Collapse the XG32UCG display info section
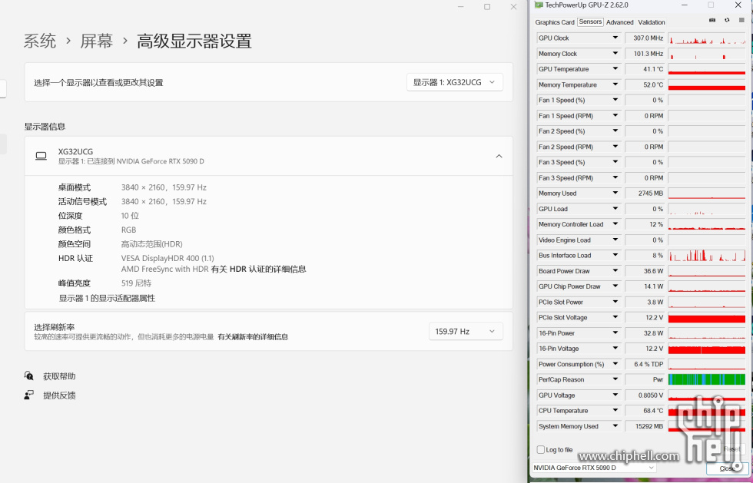 [499, 156]
